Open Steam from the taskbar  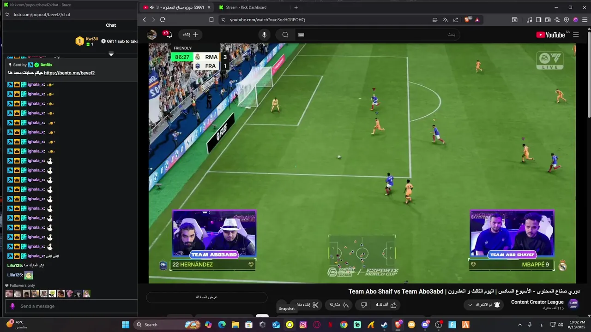tap(384, 325)
